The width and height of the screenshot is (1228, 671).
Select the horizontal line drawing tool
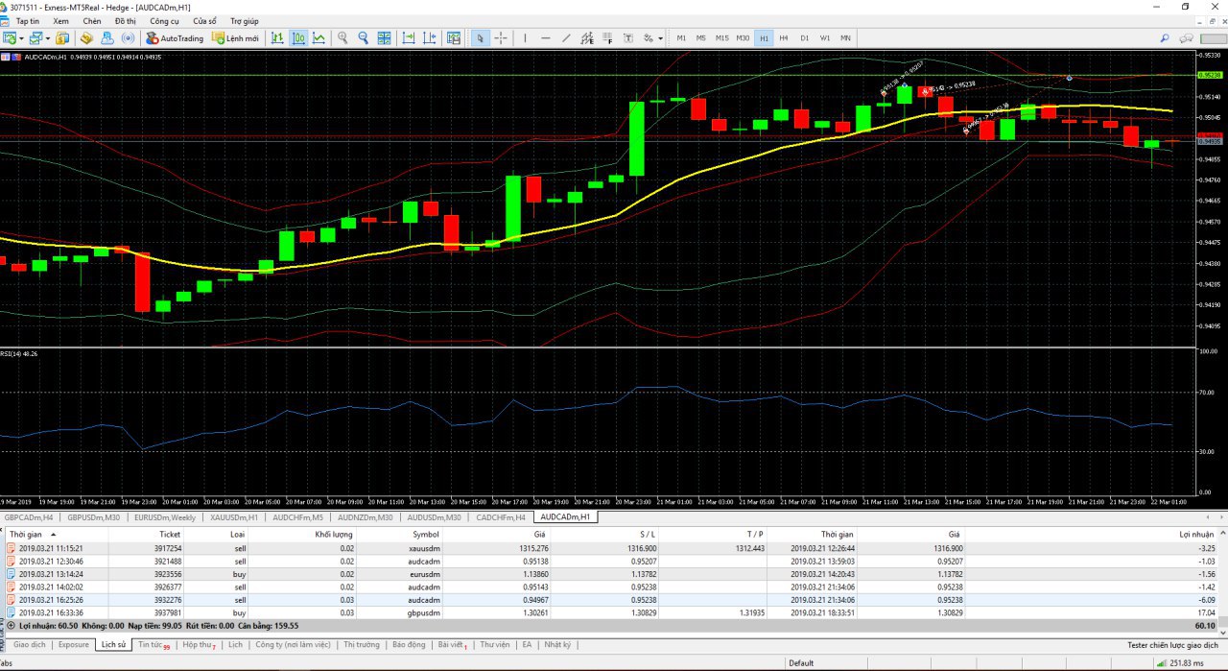(545, 38)
